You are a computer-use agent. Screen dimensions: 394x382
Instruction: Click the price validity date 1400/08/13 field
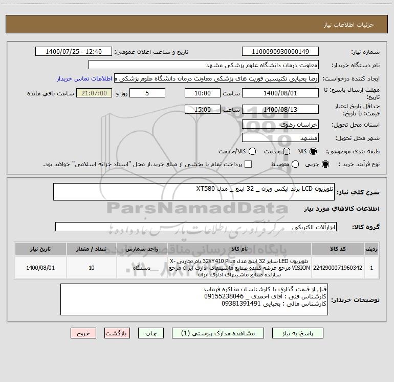pyautogui.click(x=280, y=110)
